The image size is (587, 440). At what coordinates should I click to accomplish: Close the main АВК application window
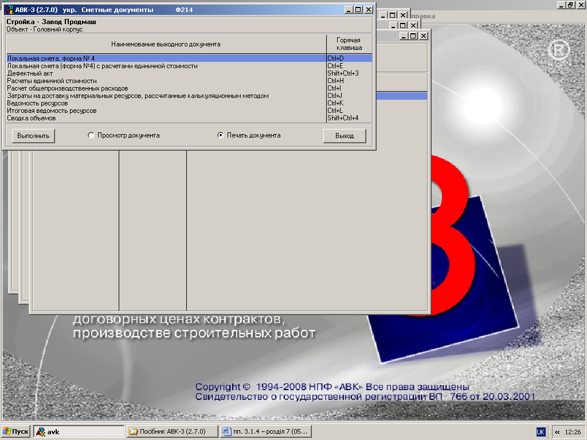click(581, 5)
